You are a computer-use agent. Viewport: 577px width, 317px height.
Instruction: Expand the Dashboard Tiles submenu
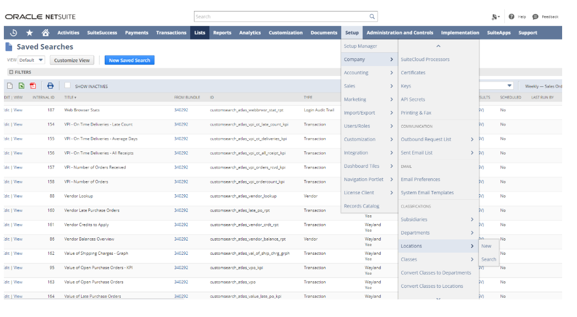pyautogui.click(x=369, y=166)
